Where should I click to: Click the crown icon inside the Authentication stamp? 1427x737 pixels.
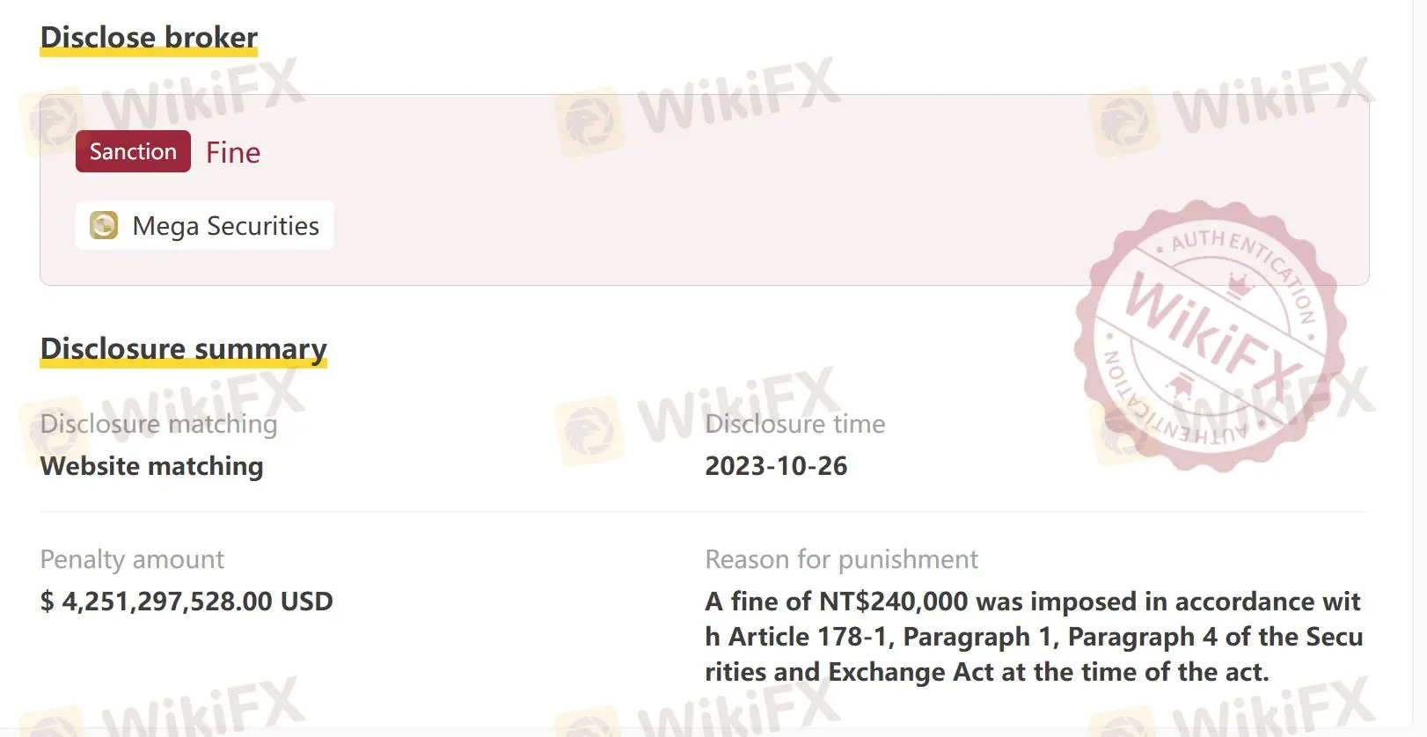point(1239,285)
